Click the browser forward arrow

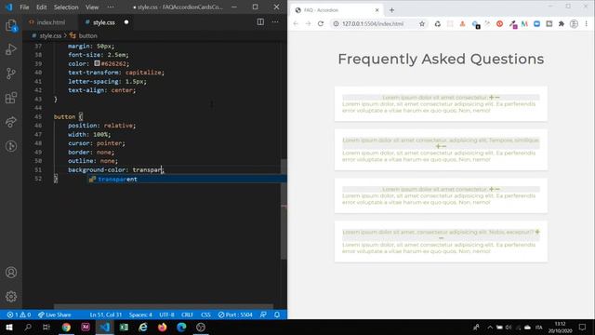308,23
